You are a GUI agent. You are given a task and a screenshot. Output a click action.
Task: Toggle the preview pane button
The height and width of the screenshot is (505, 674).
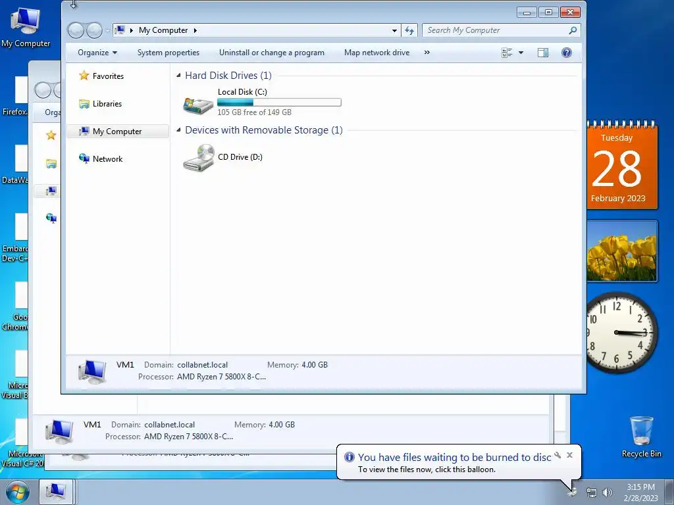[543, 53]
